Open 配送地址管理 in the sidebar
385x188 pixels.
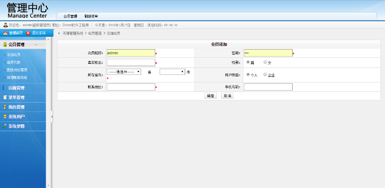(x=17, y=70)
